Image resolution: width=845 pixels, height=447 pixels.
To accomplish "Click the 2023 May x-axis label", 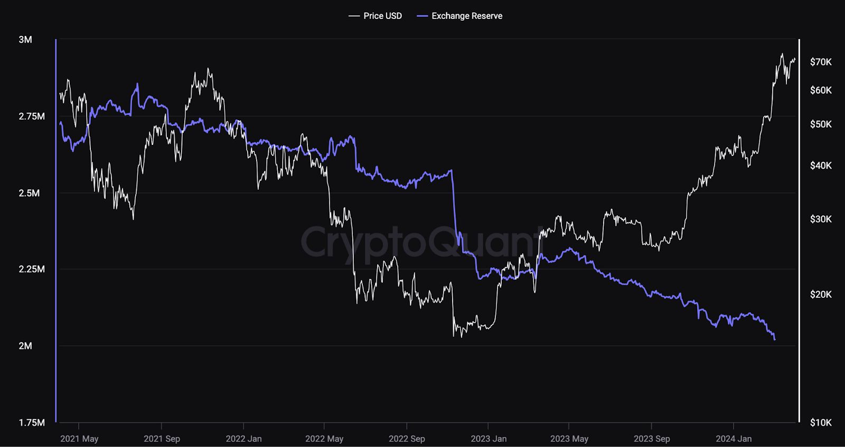I will (569, 439).
